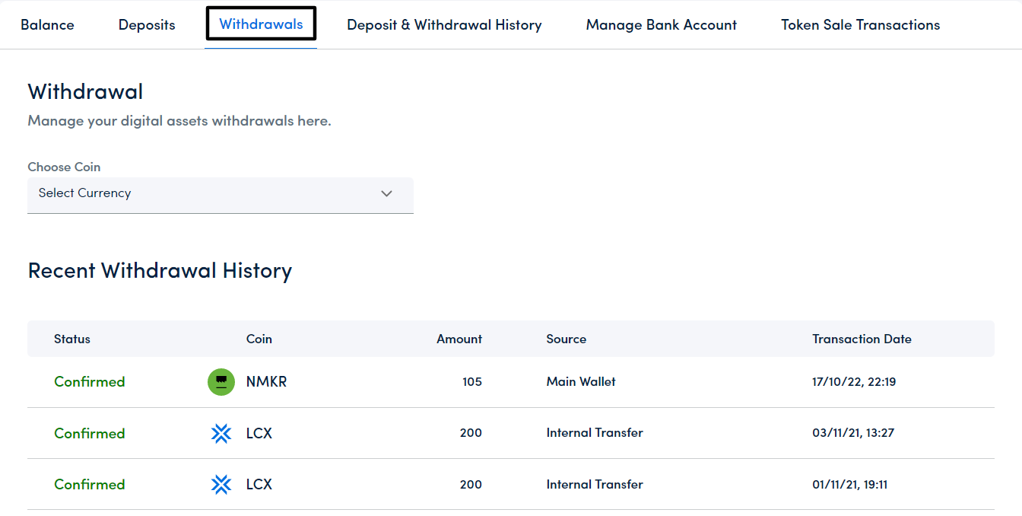Select the Withdrawals tab
The height and width of the screenshot is (516, 1022).
tap(261, 24)
